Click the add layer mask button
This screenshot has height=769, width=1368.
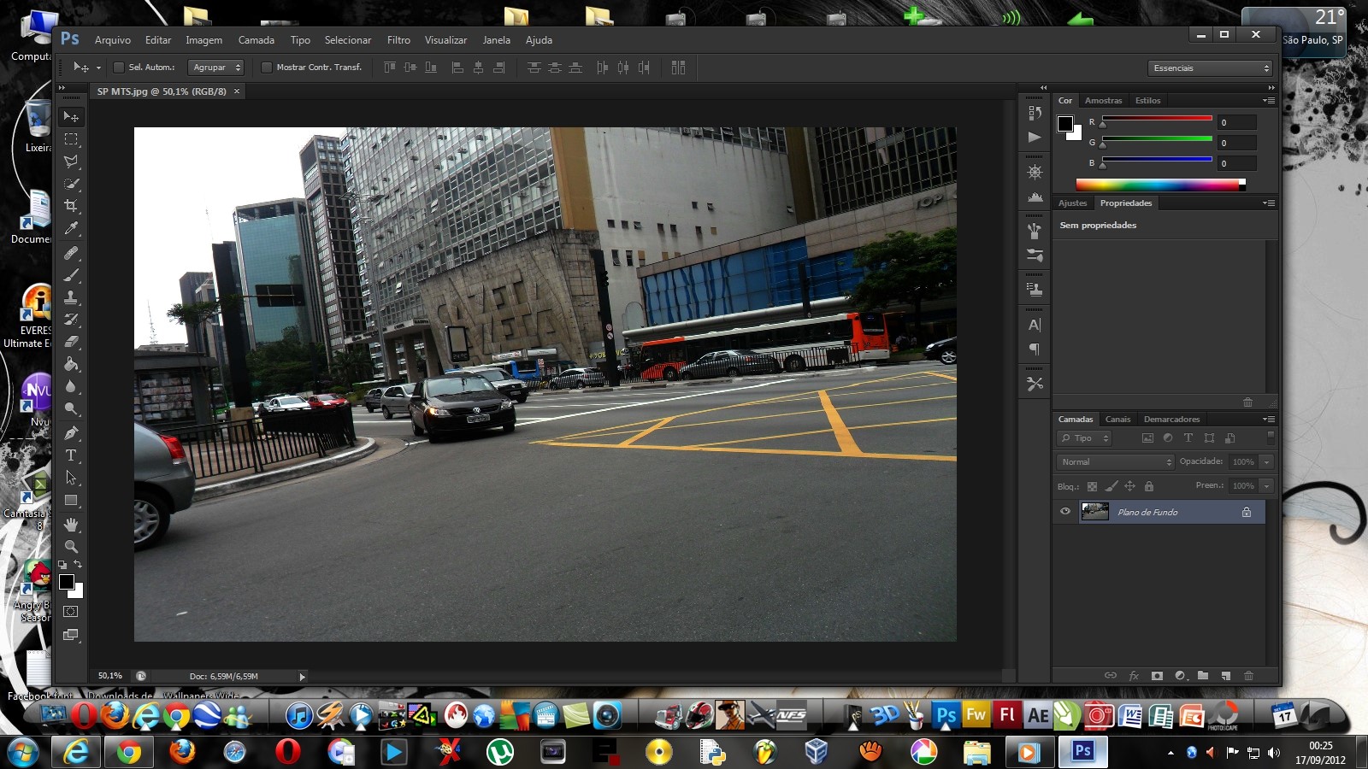pyautogui.click(x=1157, y=676)
